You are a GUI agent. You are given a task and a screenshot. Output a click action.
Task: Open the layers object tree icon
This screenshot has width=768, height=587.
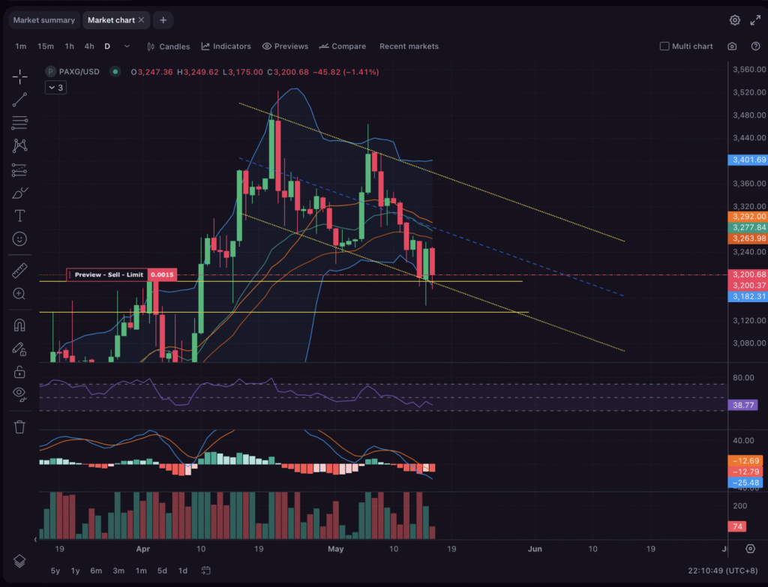pyautogui.click(x=19, y=561)
